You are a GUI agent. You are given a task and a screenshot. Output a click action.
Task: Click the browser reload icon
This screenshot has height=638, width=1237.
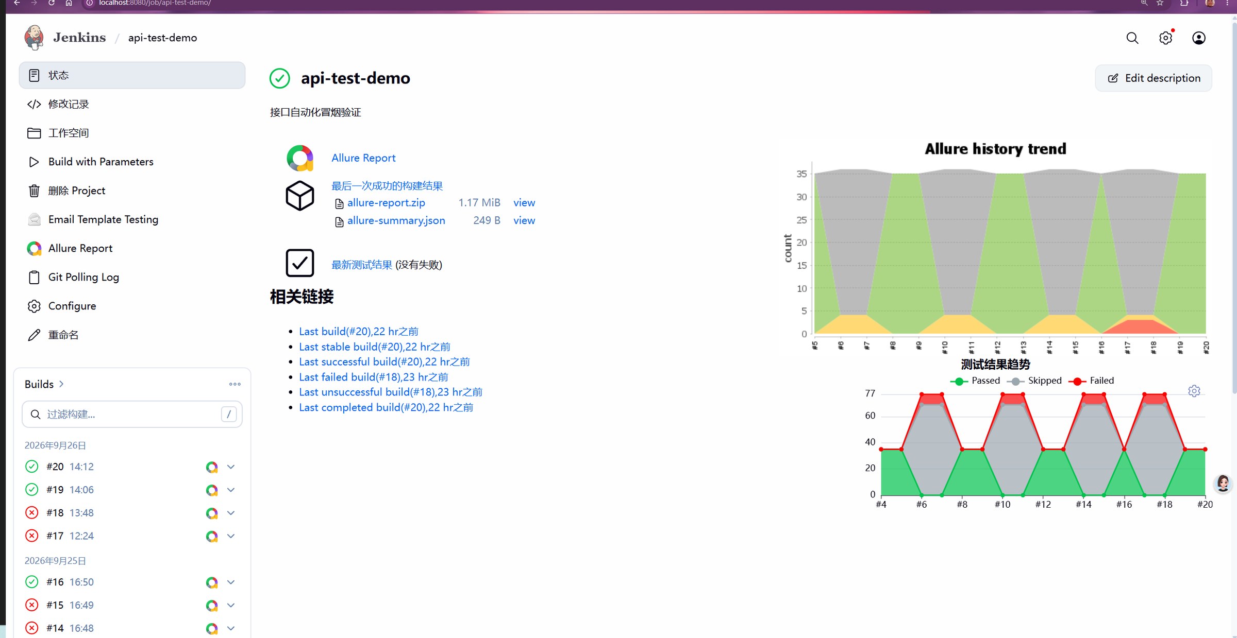tap(52, 3)
